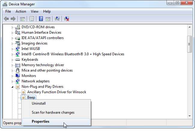Viewport: 195px width, 132px height.
Task: Open Properties via the toolbar icon
Action: coord(31,19)
